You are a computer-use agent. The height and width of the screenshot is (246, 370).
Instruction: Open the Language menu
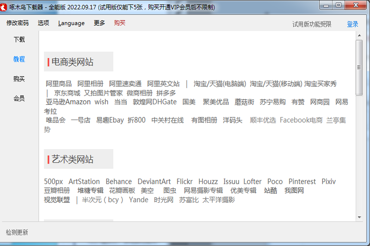tap(71, 23)
